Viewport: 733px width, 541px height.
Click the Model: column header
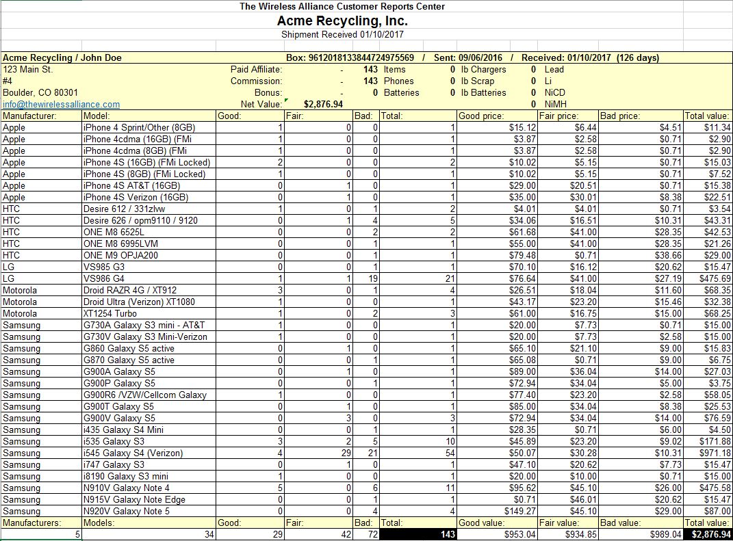point(149,116)
